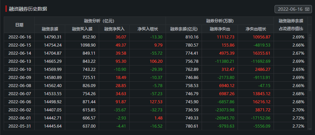315x135 pixels.
Task: Click the 占流通市值比 column header
Action: coord(291,29)
